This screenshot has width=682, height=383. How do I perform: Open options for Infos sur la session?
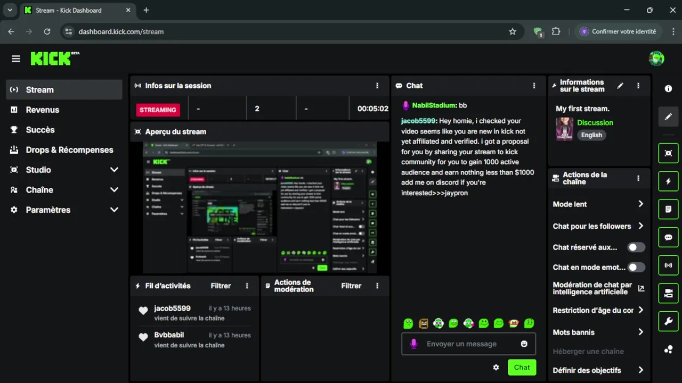[377, 86]
